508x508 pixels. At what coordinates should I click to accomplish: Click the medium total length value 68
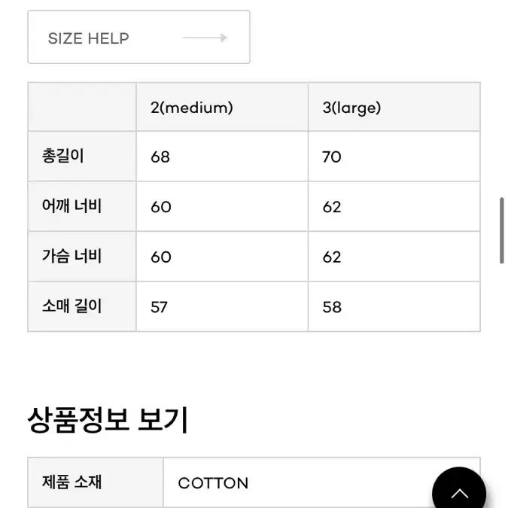coord(160,157)
